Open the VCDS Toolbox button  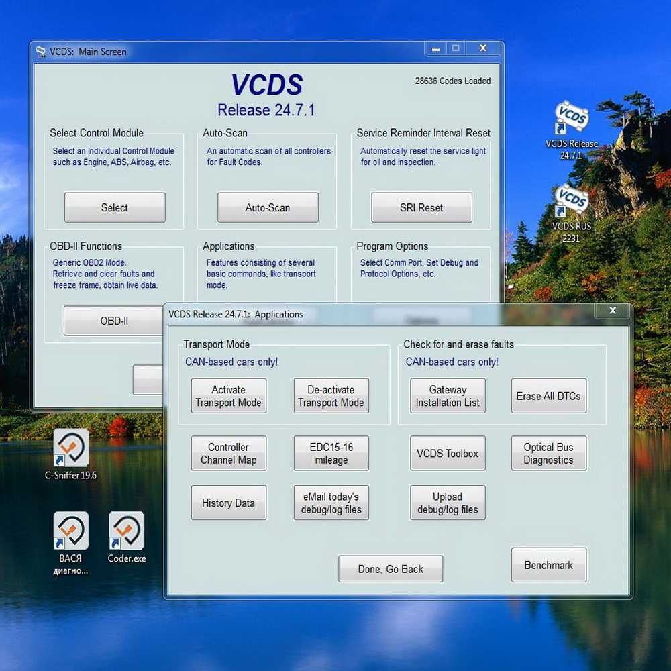[x=448, y=453]
